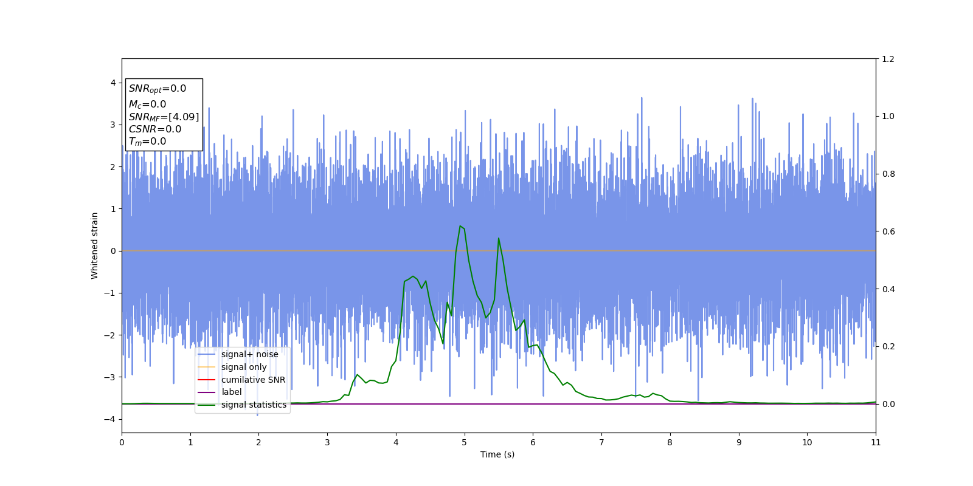This screenshot has height=486, width=973.
Task: Click the SNR_opt=0.0 annotation text
Action: click(x=158, y=89)
